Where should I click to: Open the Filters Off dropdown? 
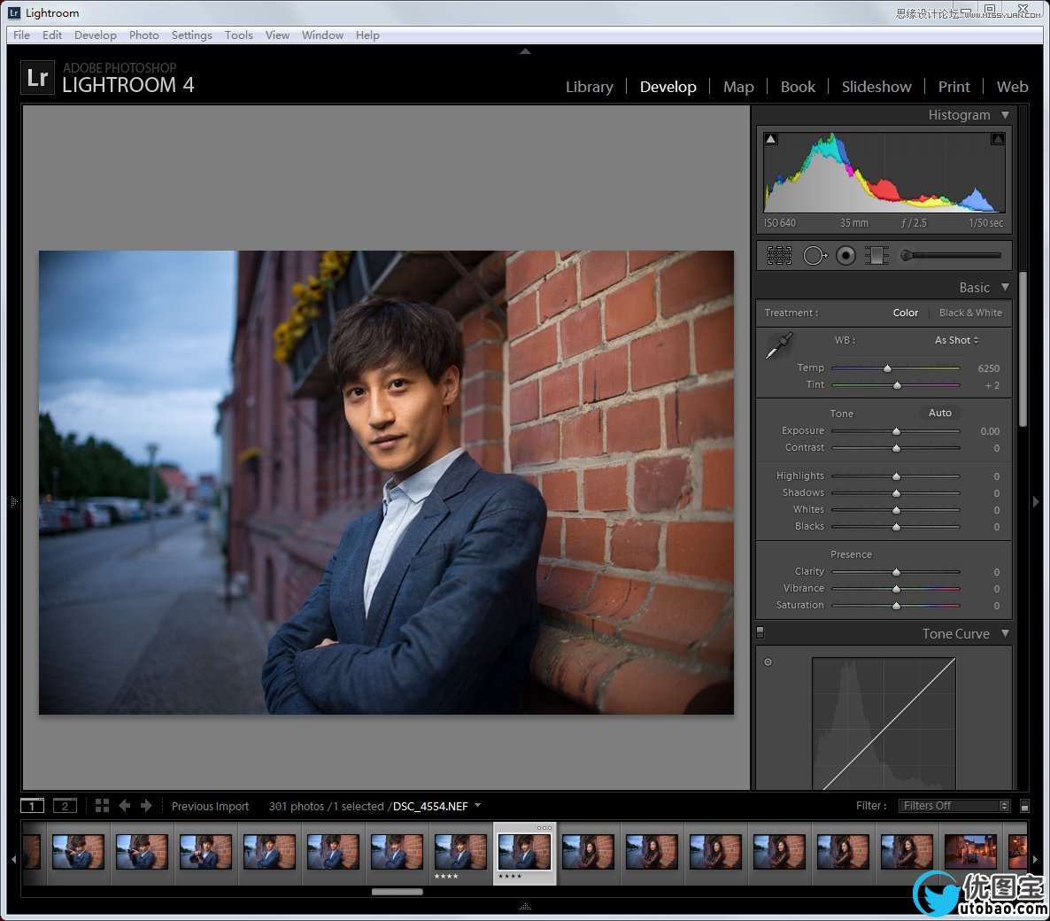point(953,806)
